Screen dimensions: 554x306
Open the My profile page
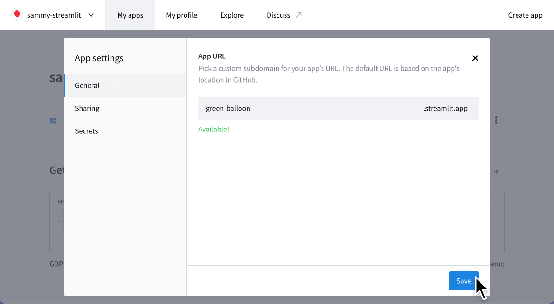coord(182,15)
